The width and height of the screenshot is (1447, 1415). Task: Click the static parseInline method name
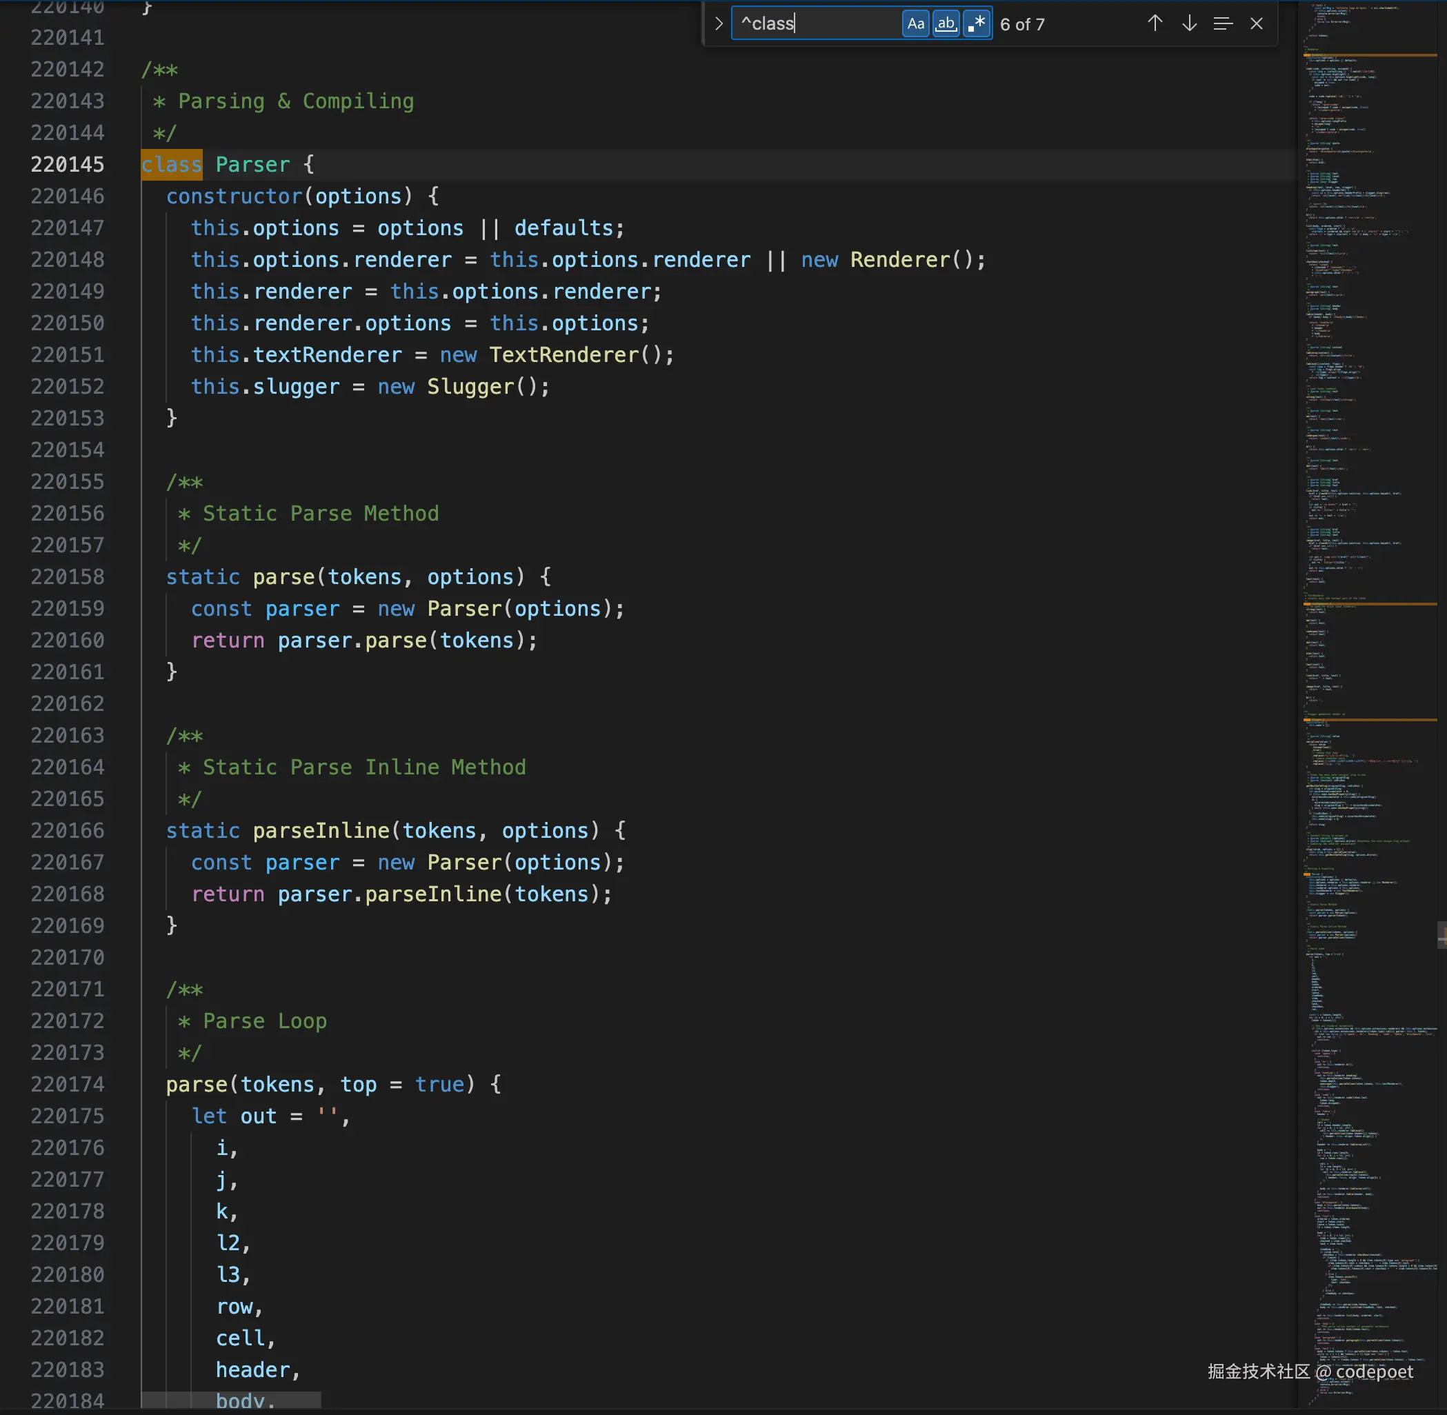[321, 831]
